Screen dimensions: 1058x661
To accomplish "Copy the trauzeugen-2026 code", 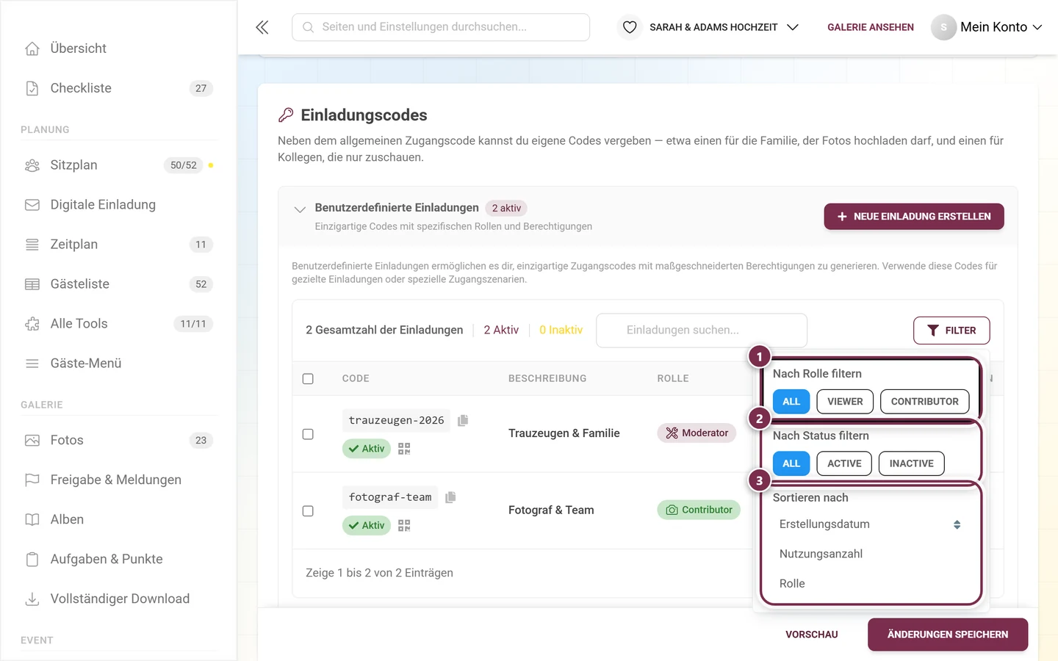I will pyautogui.click(x=463, y=420).
